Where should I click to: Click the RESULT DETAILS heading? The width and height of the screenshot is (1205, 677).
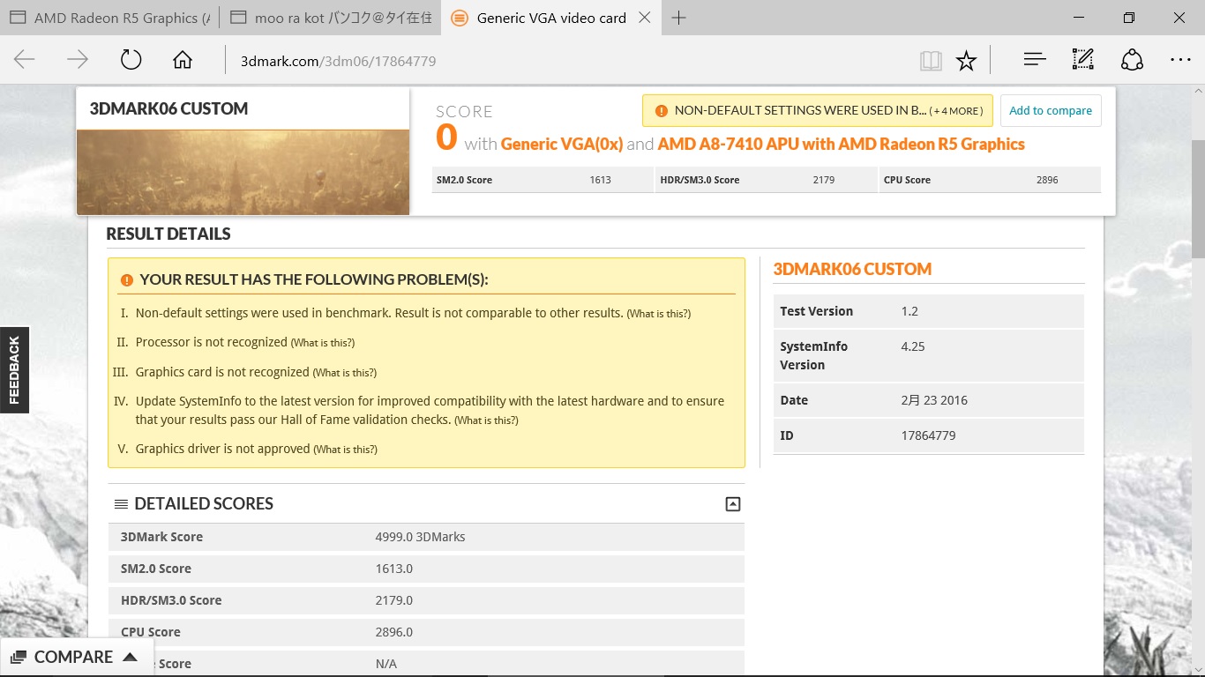pos(168,234)
